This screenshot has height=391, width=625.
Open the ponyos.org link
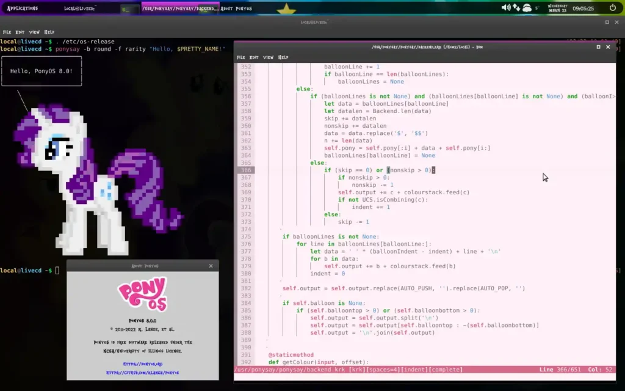[x=143, y=364]
